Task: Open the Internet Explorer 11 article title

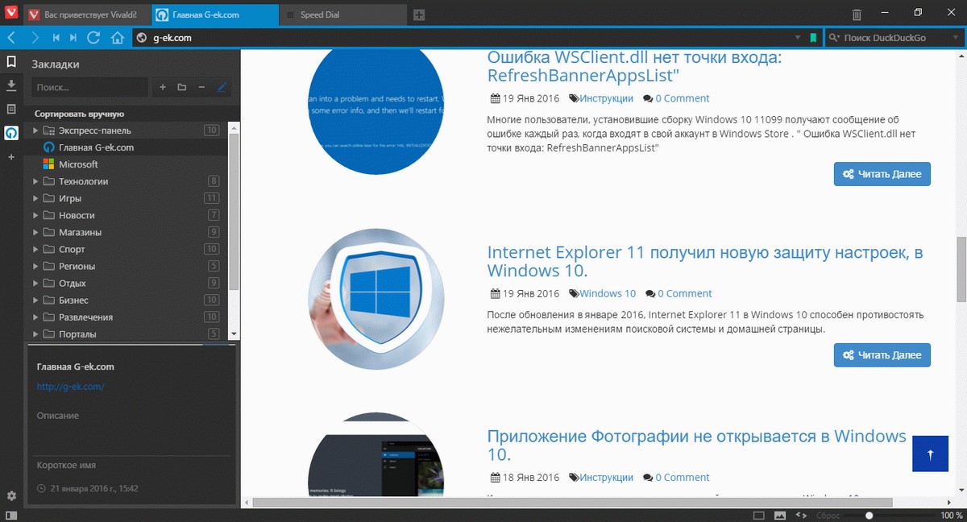Action: 705,261
